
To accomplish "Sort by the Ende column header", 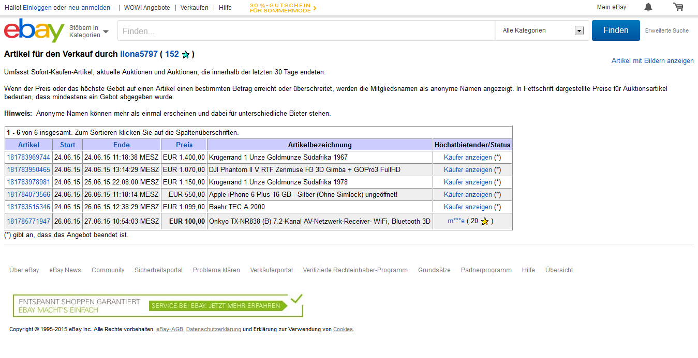I will pyautogui.click(x=122, y=145).
